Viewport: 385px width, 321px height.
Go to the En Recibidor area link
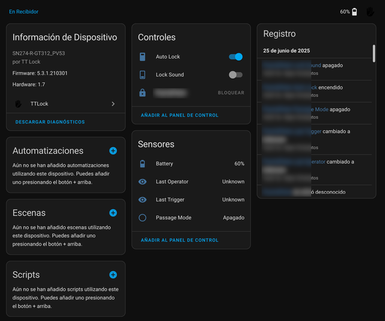[23, 11]
